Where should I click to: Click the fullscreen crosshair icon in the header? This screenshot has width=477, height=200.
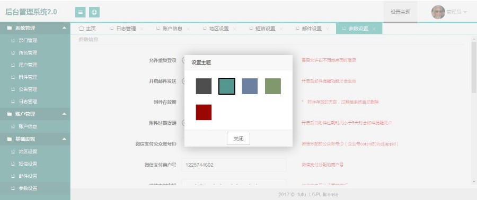[x=94, y=12]
